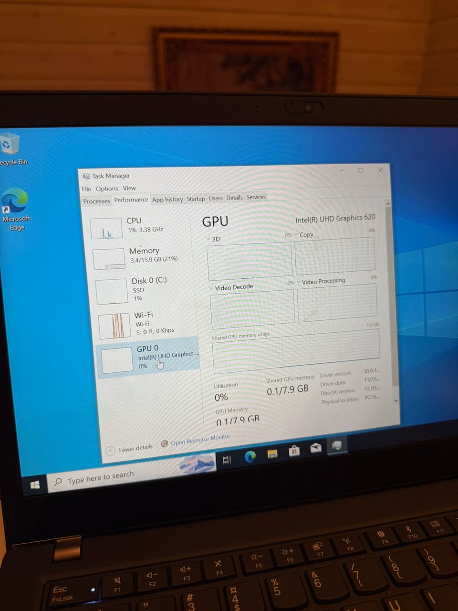Click the Utilization '0%' value

click(221, 397)
